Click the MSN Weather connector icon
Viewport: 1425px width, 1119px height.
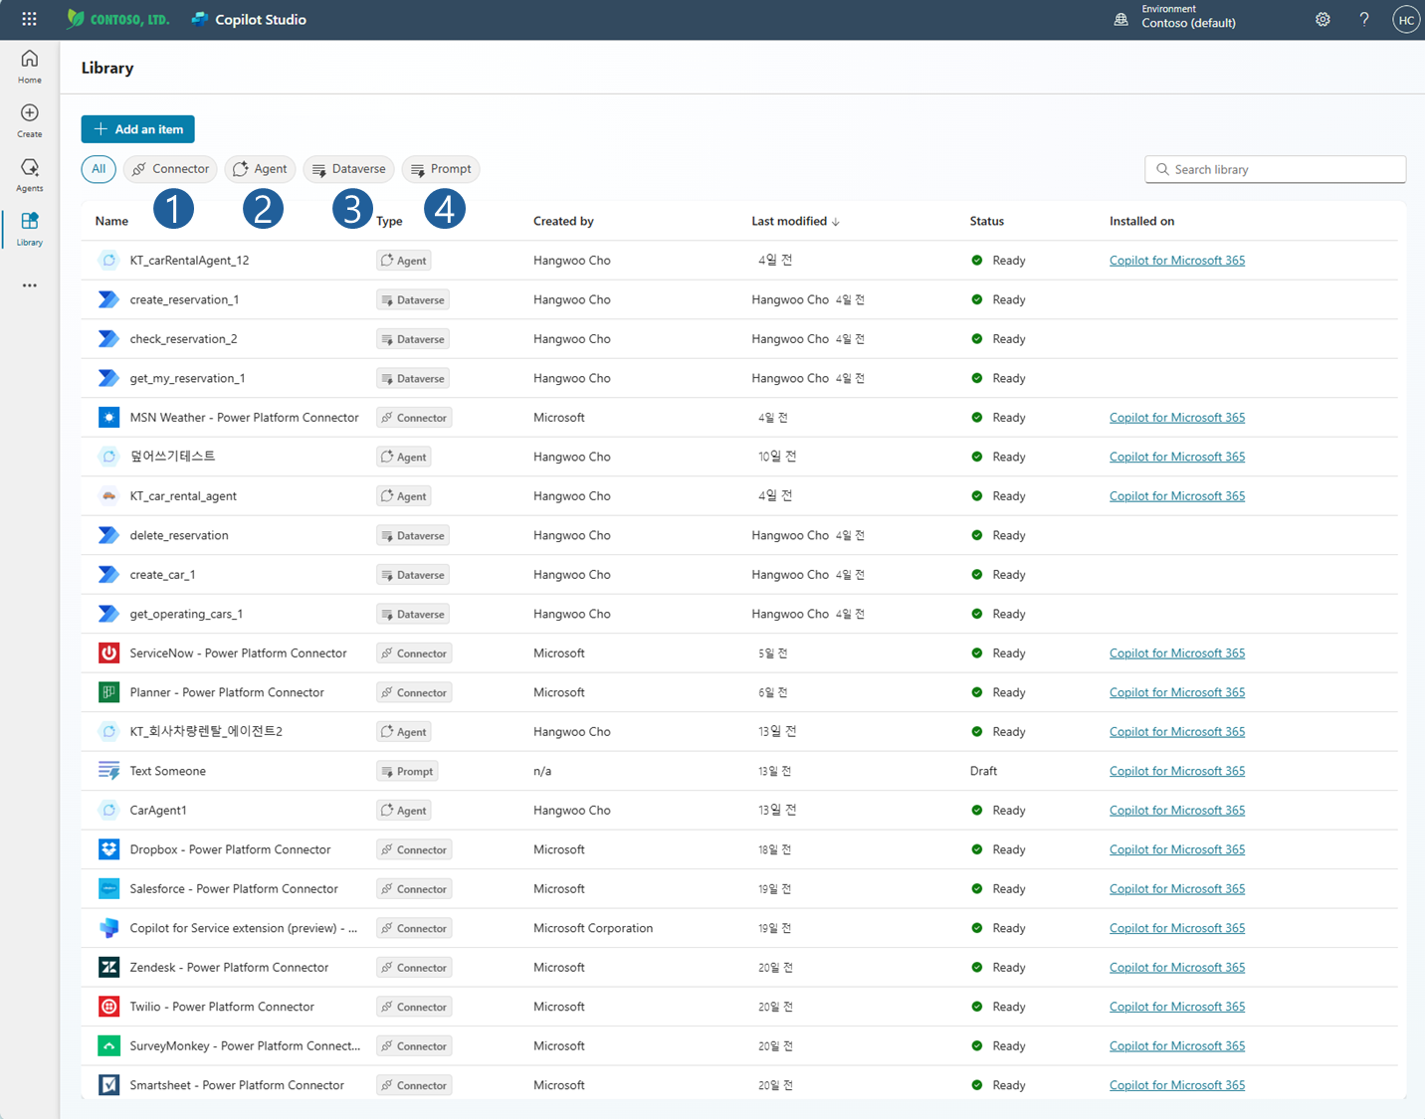108,418
